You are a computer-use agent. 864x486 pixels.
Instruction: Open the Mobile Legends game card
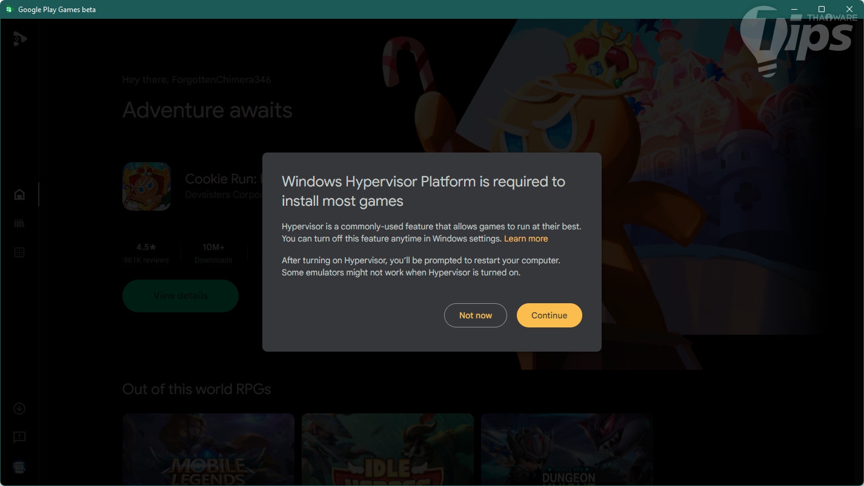point(208,450)
